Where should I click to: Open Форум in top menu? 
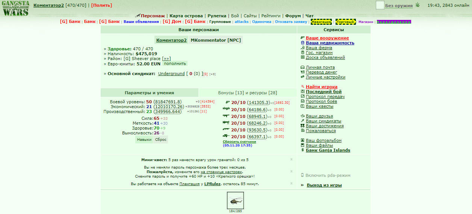click(x=293, y=16)
